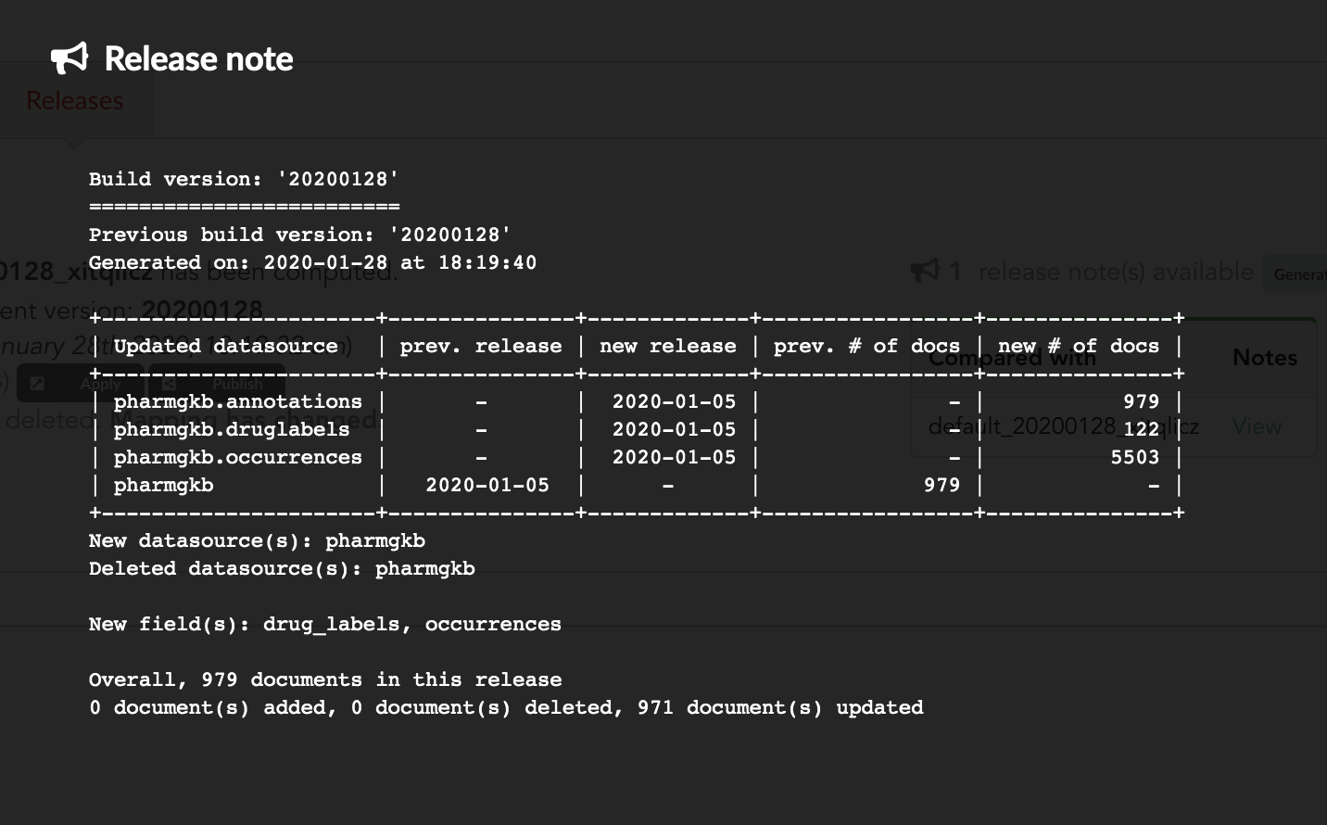Click the New field(s) drug_labels line

point(325,624)
